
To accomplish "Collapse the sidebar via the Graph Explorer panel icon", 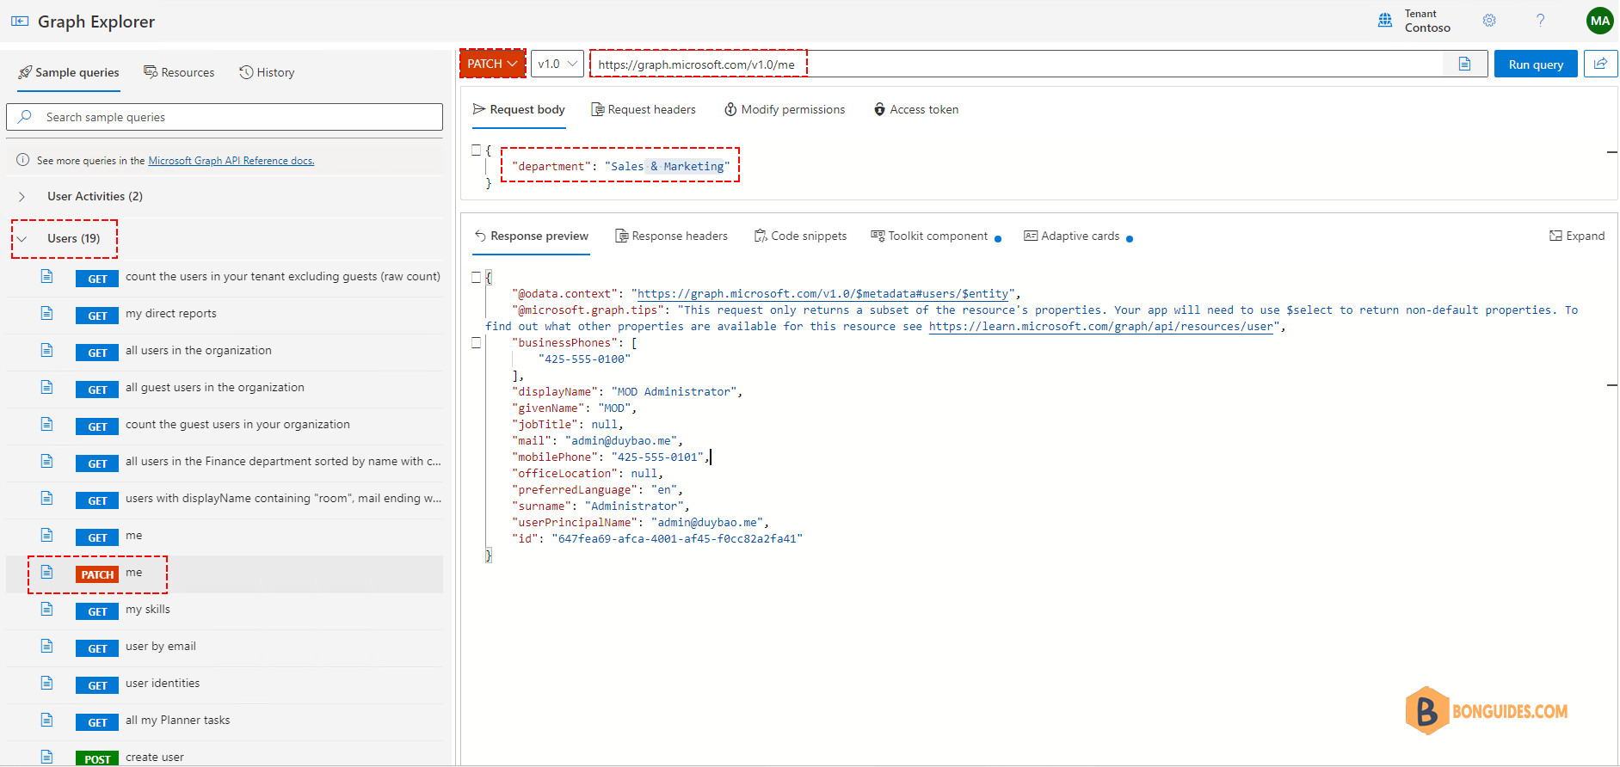I will pyautogui.click(x=19, y=21).
